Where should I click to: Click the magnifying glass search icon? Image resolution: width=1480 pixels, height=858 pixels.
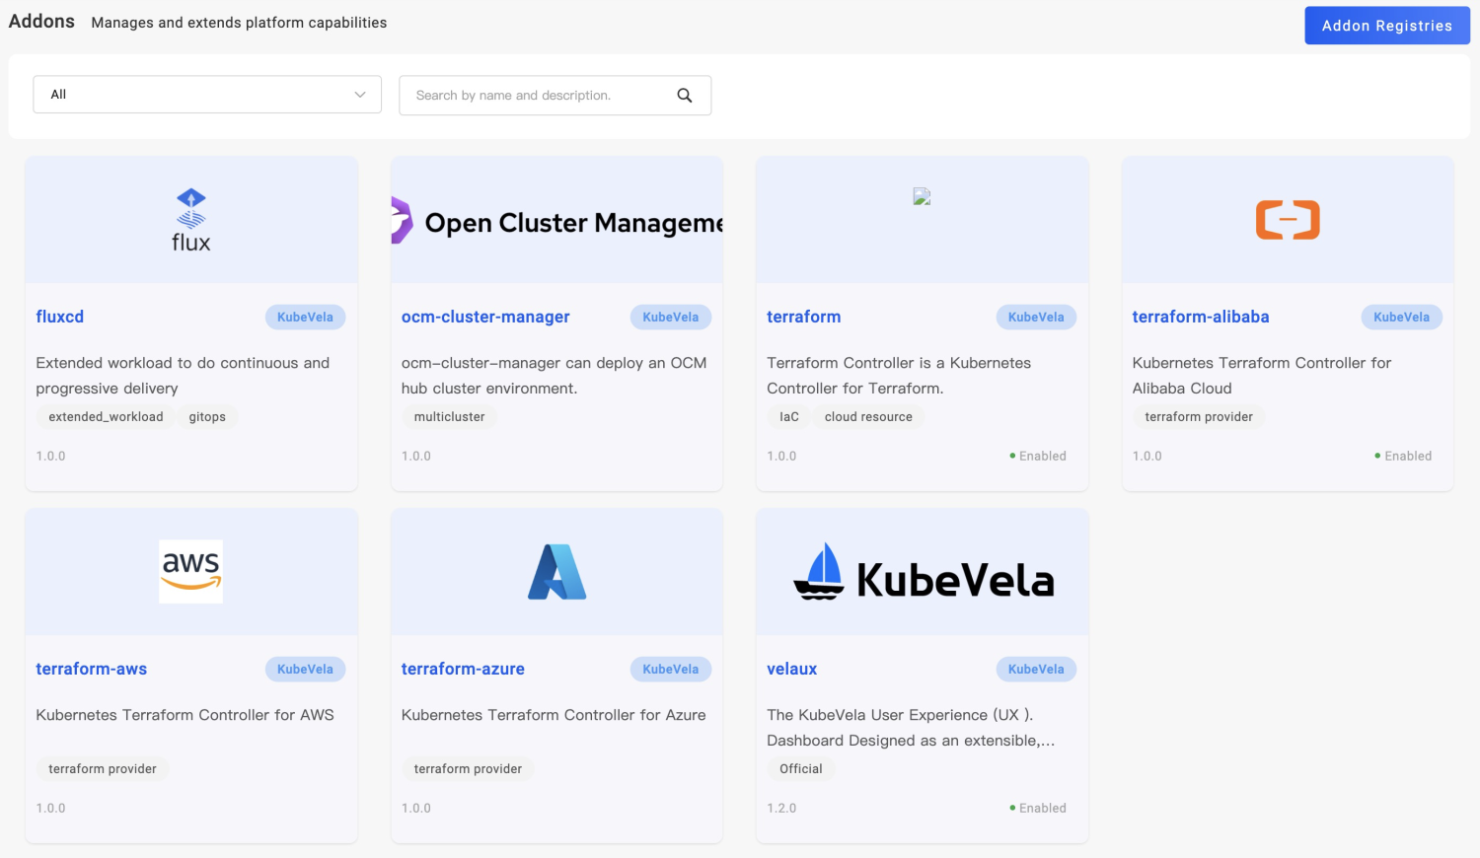(x=685, y=96)
